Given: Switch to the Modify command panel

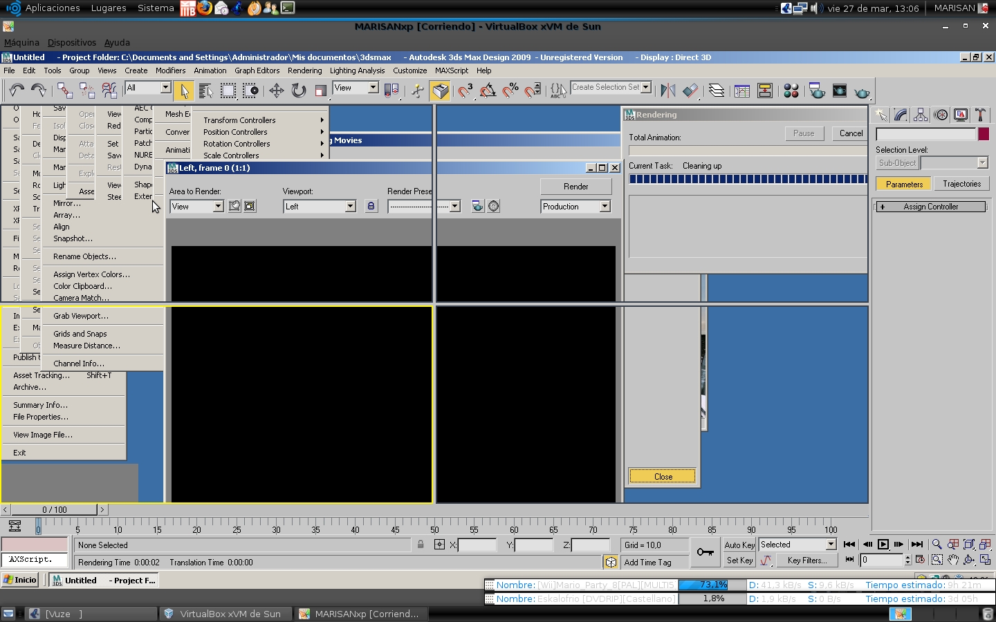Looking at the screenshot, I should [x=901, y=115].
